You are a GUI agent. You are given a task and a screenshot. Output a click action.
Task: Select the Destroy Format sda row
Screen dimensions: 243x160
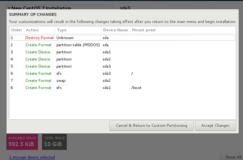pos(122,38)
